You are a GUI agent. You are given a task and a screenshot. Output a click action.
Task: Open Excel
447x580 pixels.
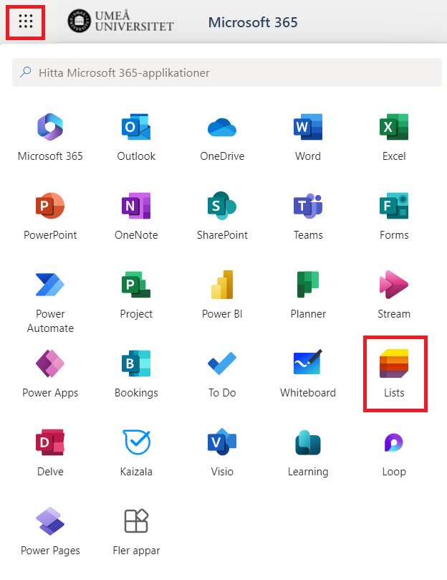tap(394, 127)
